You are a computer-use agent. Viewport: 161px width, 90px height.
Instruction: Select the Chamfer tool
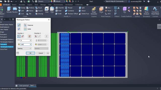coord(60,8)
